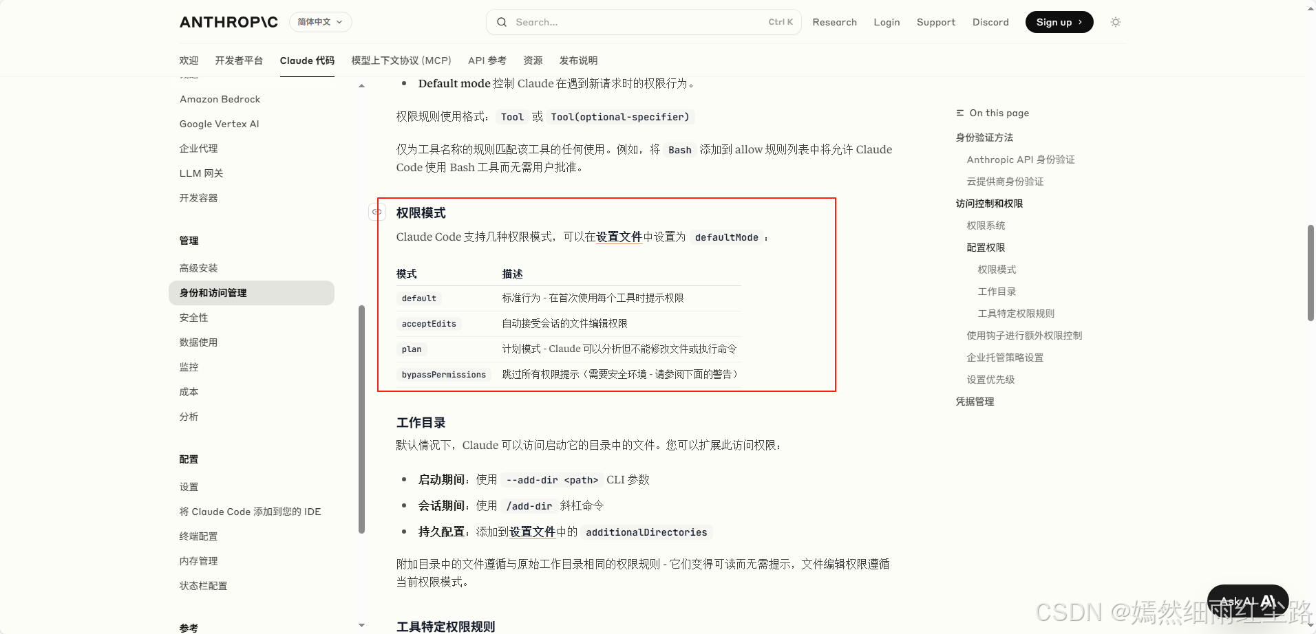The width and height of the screenshot is (1316, 634).
Task: Open 设置 sidebar page
Action: (x=189, y=487)
